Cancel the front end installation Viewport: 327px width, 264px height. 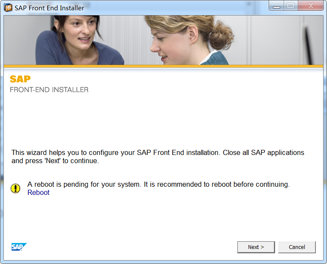pyautogui.click(x=297, y=247)
